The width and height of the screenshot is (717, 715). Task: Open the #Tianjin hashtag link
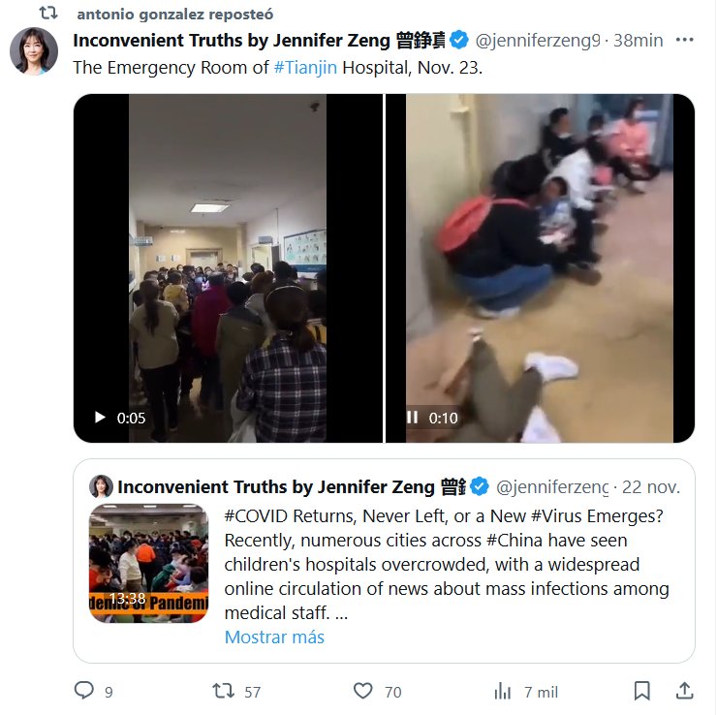pos(305,68)
